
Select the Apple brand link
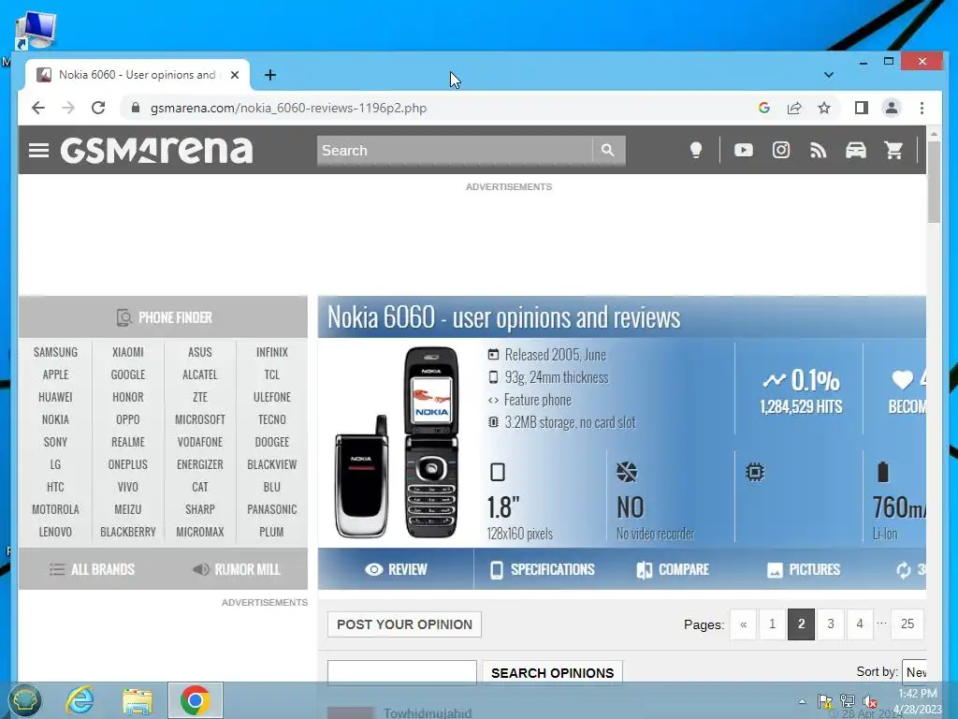tap(55, 374)
